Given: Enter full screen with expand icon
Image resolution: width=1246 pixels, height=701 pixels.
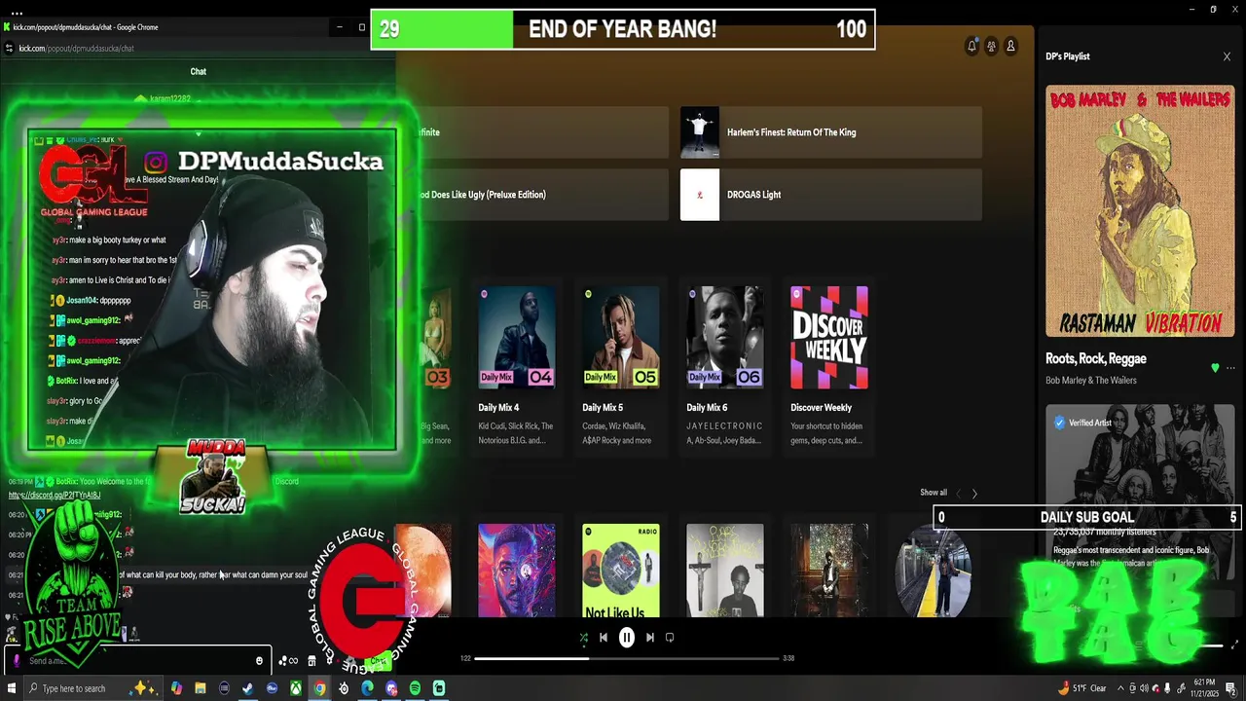Looking at the screenshot, I should [x=1234, y=645].
